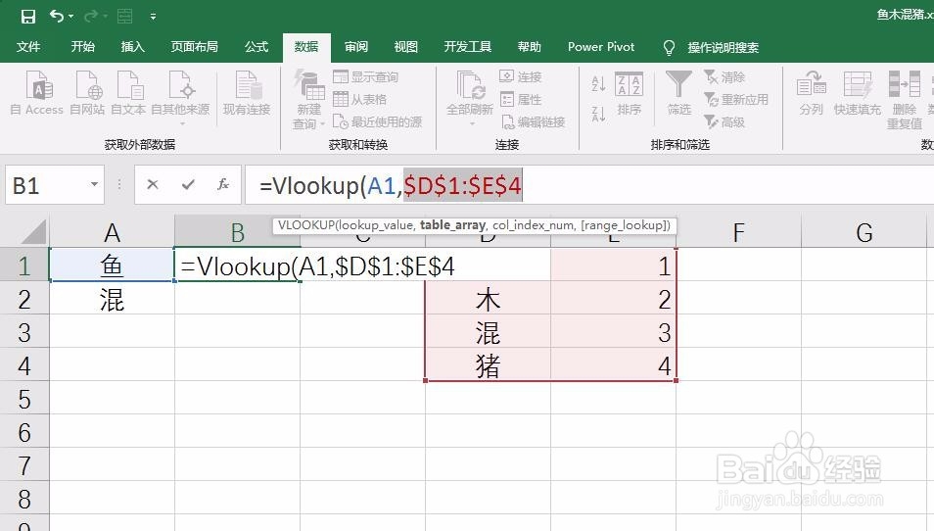This screenshot has width=934, height=531.
Task: Click the col_index_num argument in the tooltip
Action: pos(534,225)
